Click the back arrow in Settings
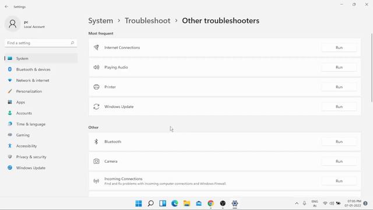 point(6,6)
